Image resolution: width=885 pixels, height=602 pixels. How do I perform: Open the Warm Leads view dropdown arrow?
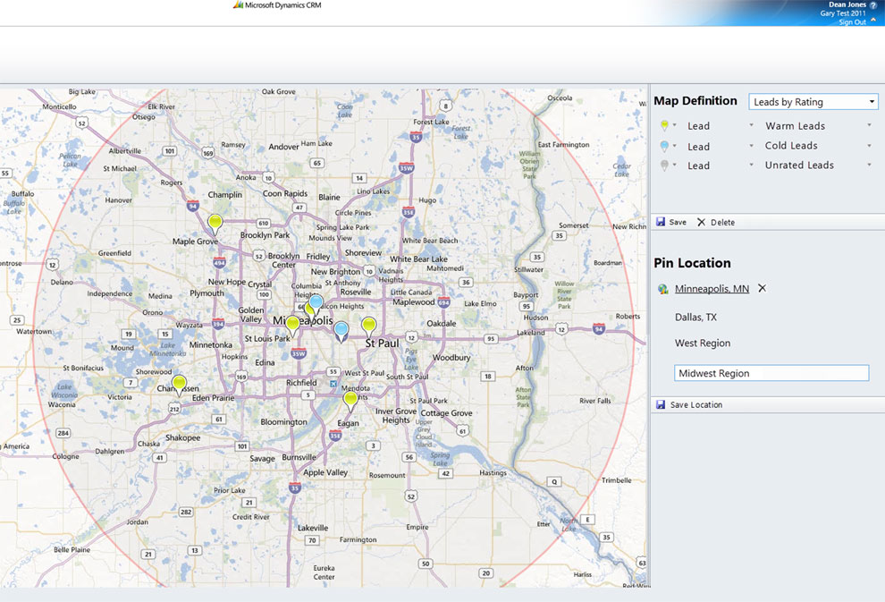(869, 125)
